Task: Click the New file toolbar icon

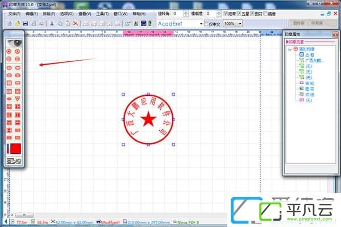Action: pos(10,23)
